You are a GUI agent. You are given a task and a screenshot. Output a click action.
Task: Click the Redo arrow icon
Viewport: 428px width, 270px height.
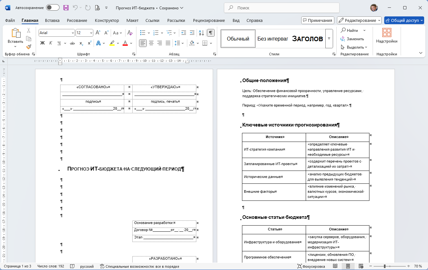[88, 8]
